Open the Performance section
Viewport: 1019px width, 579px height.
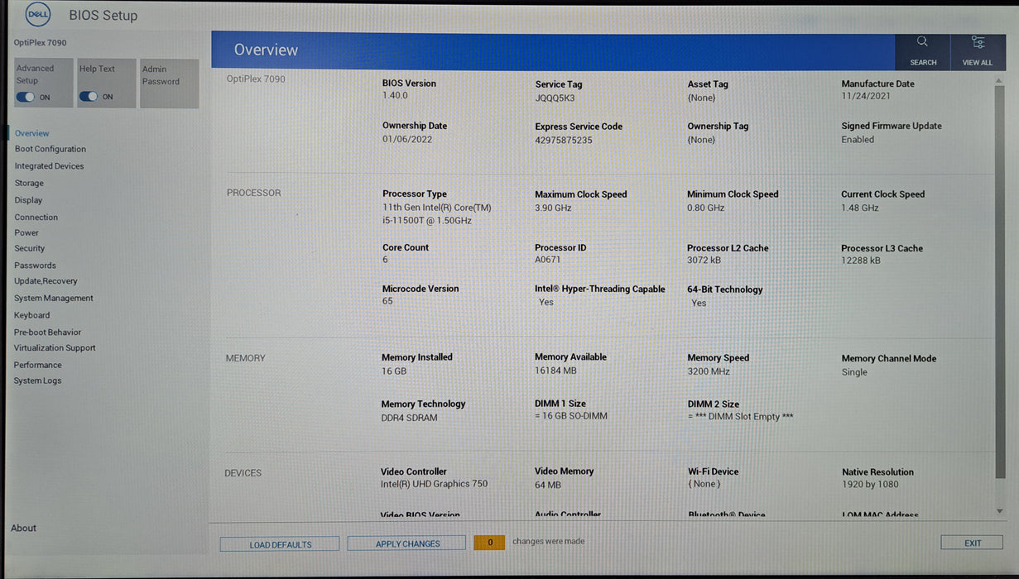pos(38,365)
